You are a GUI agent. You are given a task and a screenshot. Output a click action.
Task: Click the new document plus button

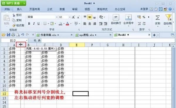pyautogui.click(x=154, y=35)
